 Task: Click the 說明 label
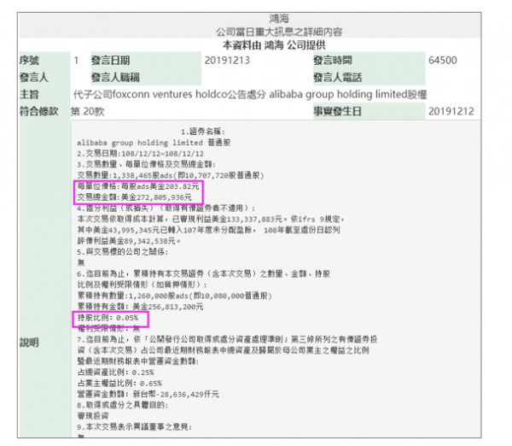click(29, 343)
